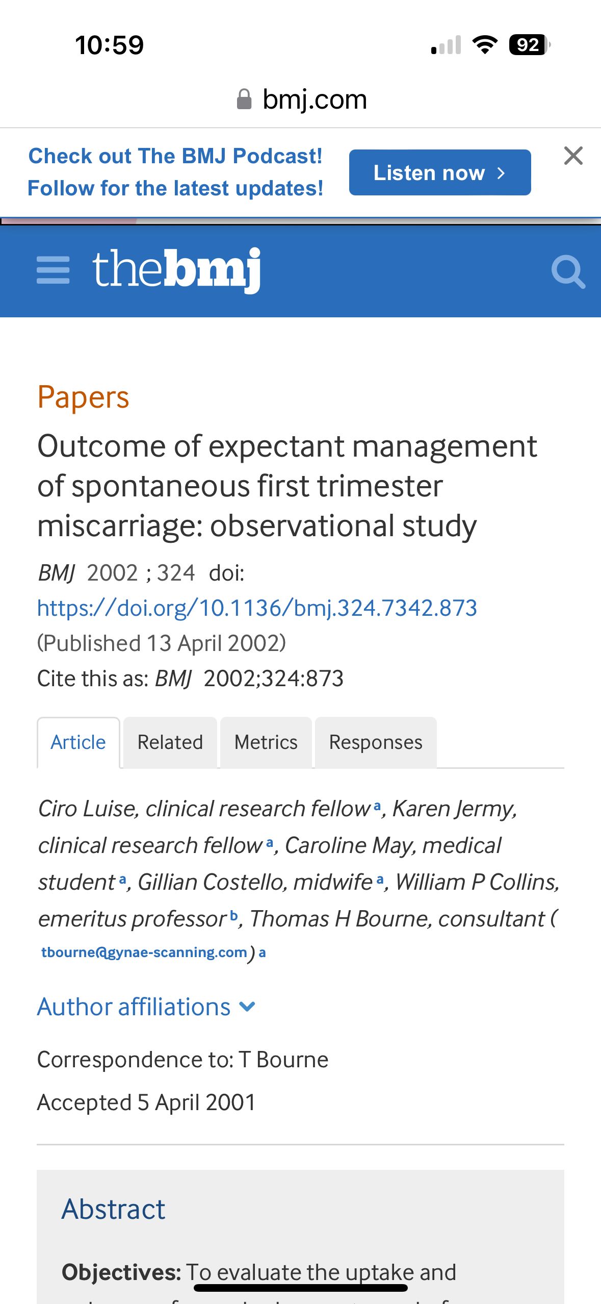Click the thebmj logo
601x1304 pixels.
pos(176,270)
